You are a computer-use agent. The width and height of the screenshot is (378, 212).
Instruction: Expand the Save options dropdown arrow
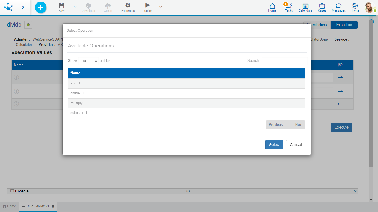pyautogui.click(x=75, y=7)
